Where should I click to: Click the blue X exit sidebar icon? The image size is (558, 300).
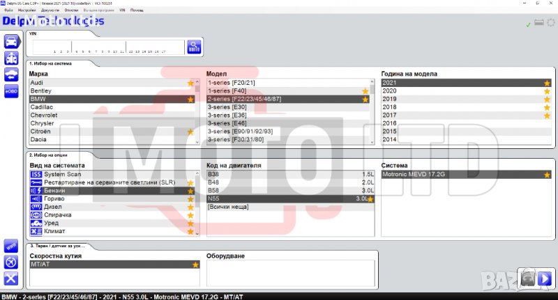click(x=11, y=278)
